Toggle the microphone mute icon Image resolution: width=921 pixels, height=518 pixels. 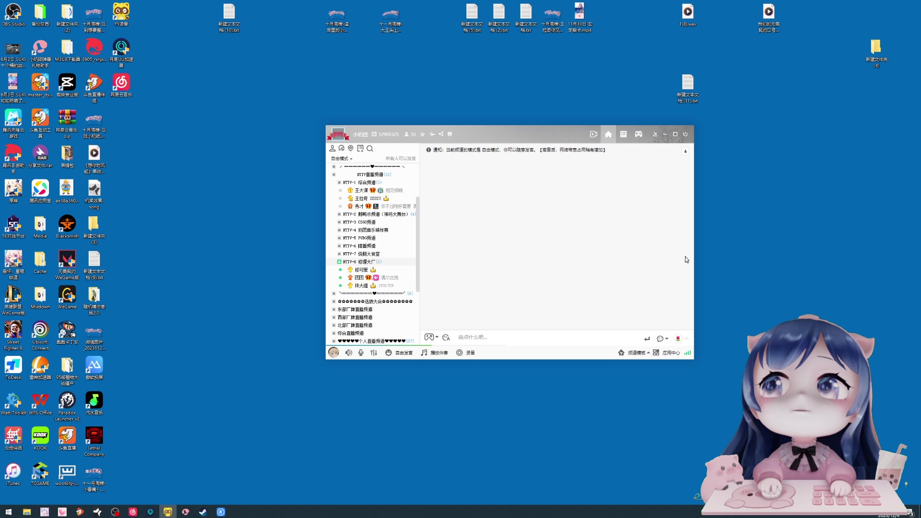361,353
